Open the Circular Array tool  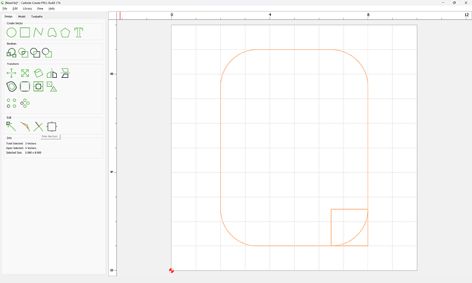(x=25, y=103)
